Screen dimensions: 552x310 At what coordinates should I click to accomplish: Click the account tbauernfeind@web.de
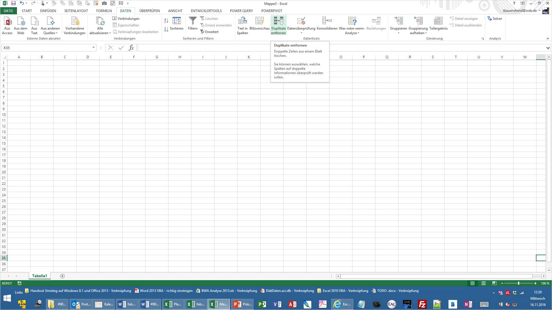pyautogui.click(x=520, y=11)
